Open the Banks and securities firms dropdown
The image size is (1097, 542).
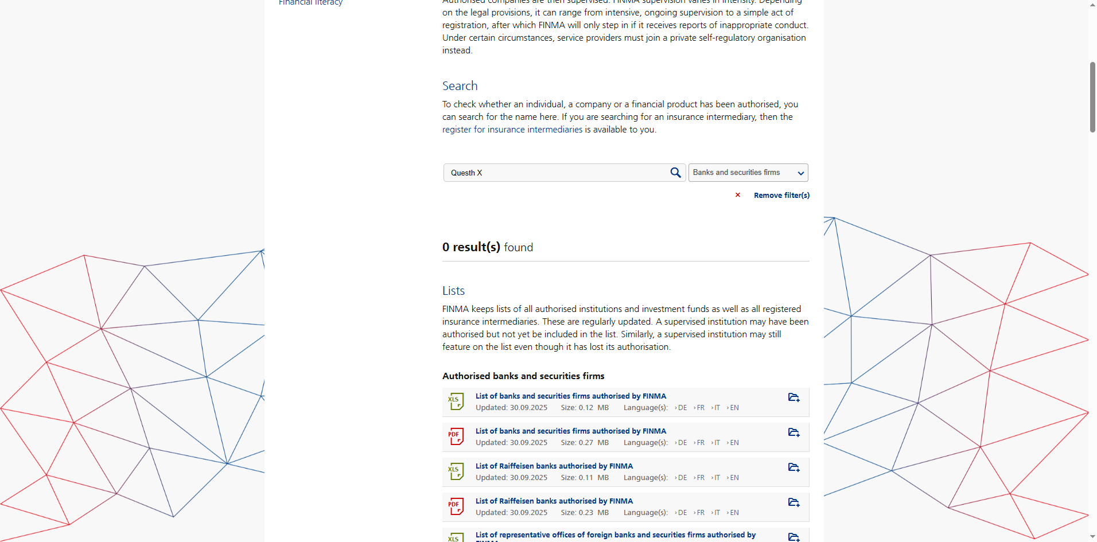pyautogui.click(x=748, y=173)
